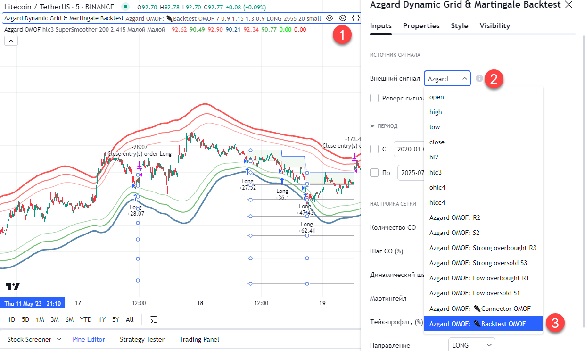Open indicator source code braces icon
Viewport: 585px width, 351px height.
tap(356, 18)
